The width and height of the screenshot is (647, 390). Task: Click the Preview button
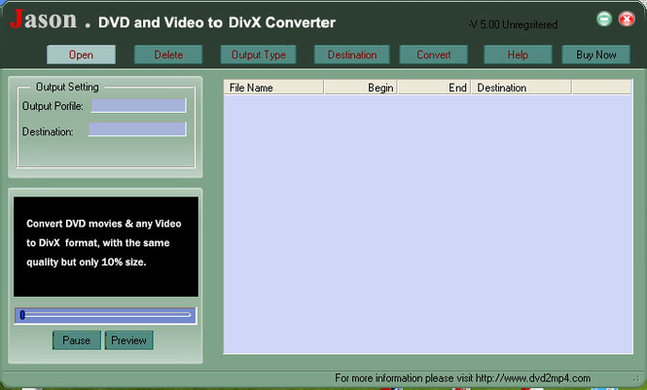[128, 340]
